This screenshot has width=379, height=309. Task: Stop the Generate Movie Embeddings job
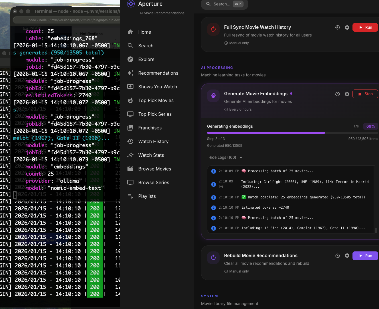point(365,94)
